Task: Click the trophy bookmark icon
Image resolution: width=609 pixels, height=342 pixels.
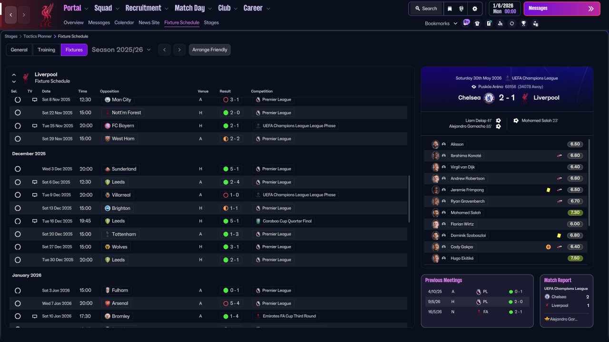Action: pos(523,23)
